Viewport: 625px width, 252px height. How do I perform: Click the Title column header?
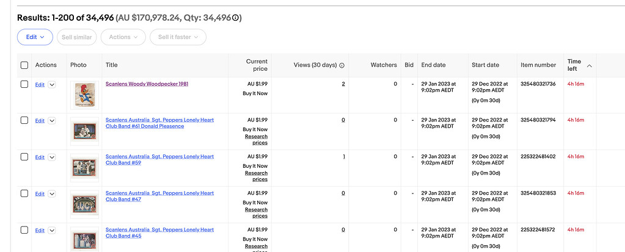pyautogui.click(x=112, y=65)
